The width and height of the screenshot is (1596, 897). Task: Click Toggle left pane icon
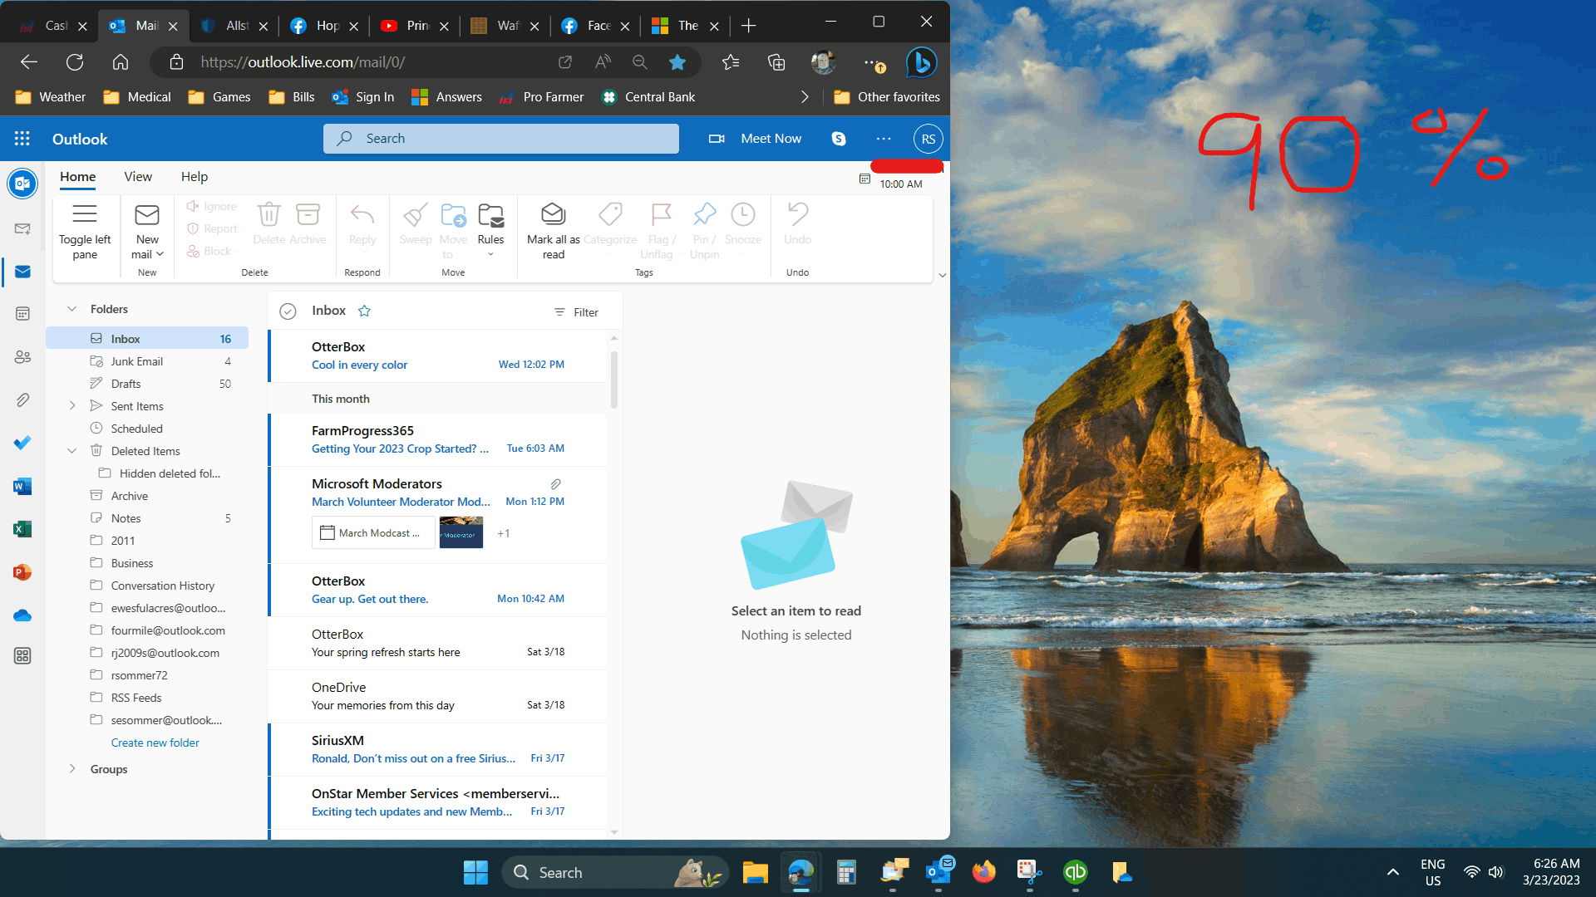coord(85,214)
